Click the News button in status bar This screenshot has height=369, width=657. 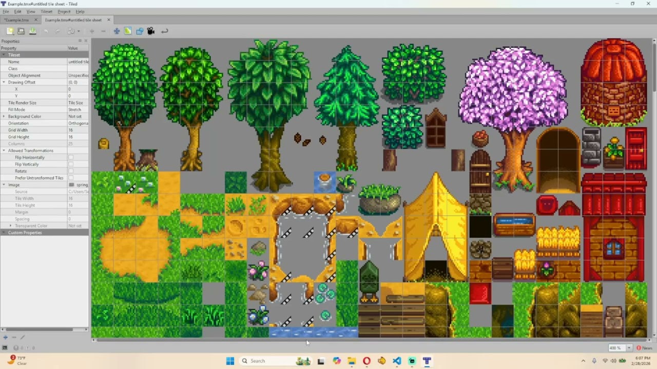(x=644, y=348)
